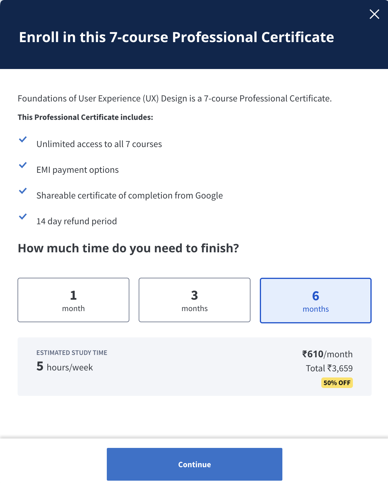Click the 50% OFF badge

point(337,383)
